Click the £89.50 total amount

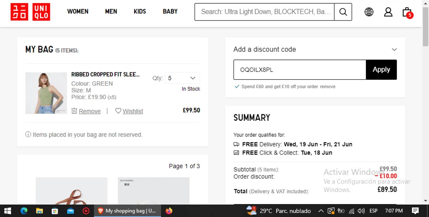[387, 189]
